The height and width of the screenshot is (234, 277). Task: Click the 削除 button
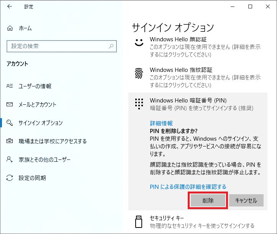(x=208, y=200)
